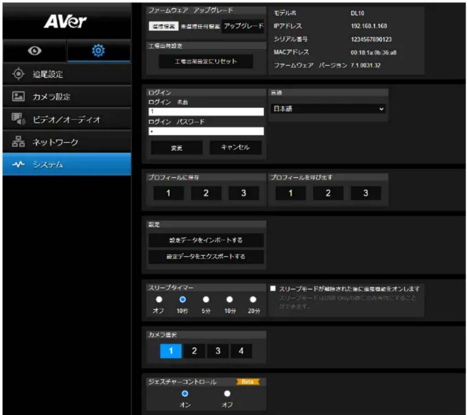Open カメラ設定 menu
Viewport: 467px width, 415px height.
67,97
